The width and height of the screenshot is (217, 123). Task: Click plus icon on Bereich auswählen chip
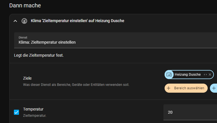[169, 88]
